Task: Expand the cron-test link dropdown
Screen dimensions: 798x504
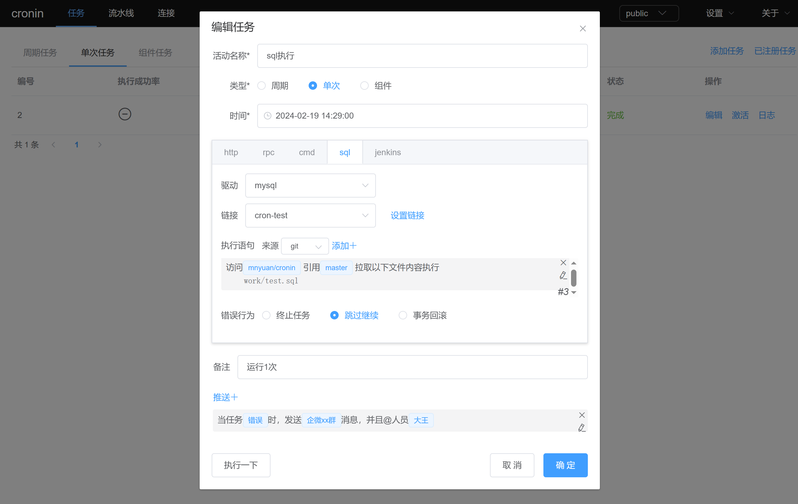Action: (x=310, y=216)
